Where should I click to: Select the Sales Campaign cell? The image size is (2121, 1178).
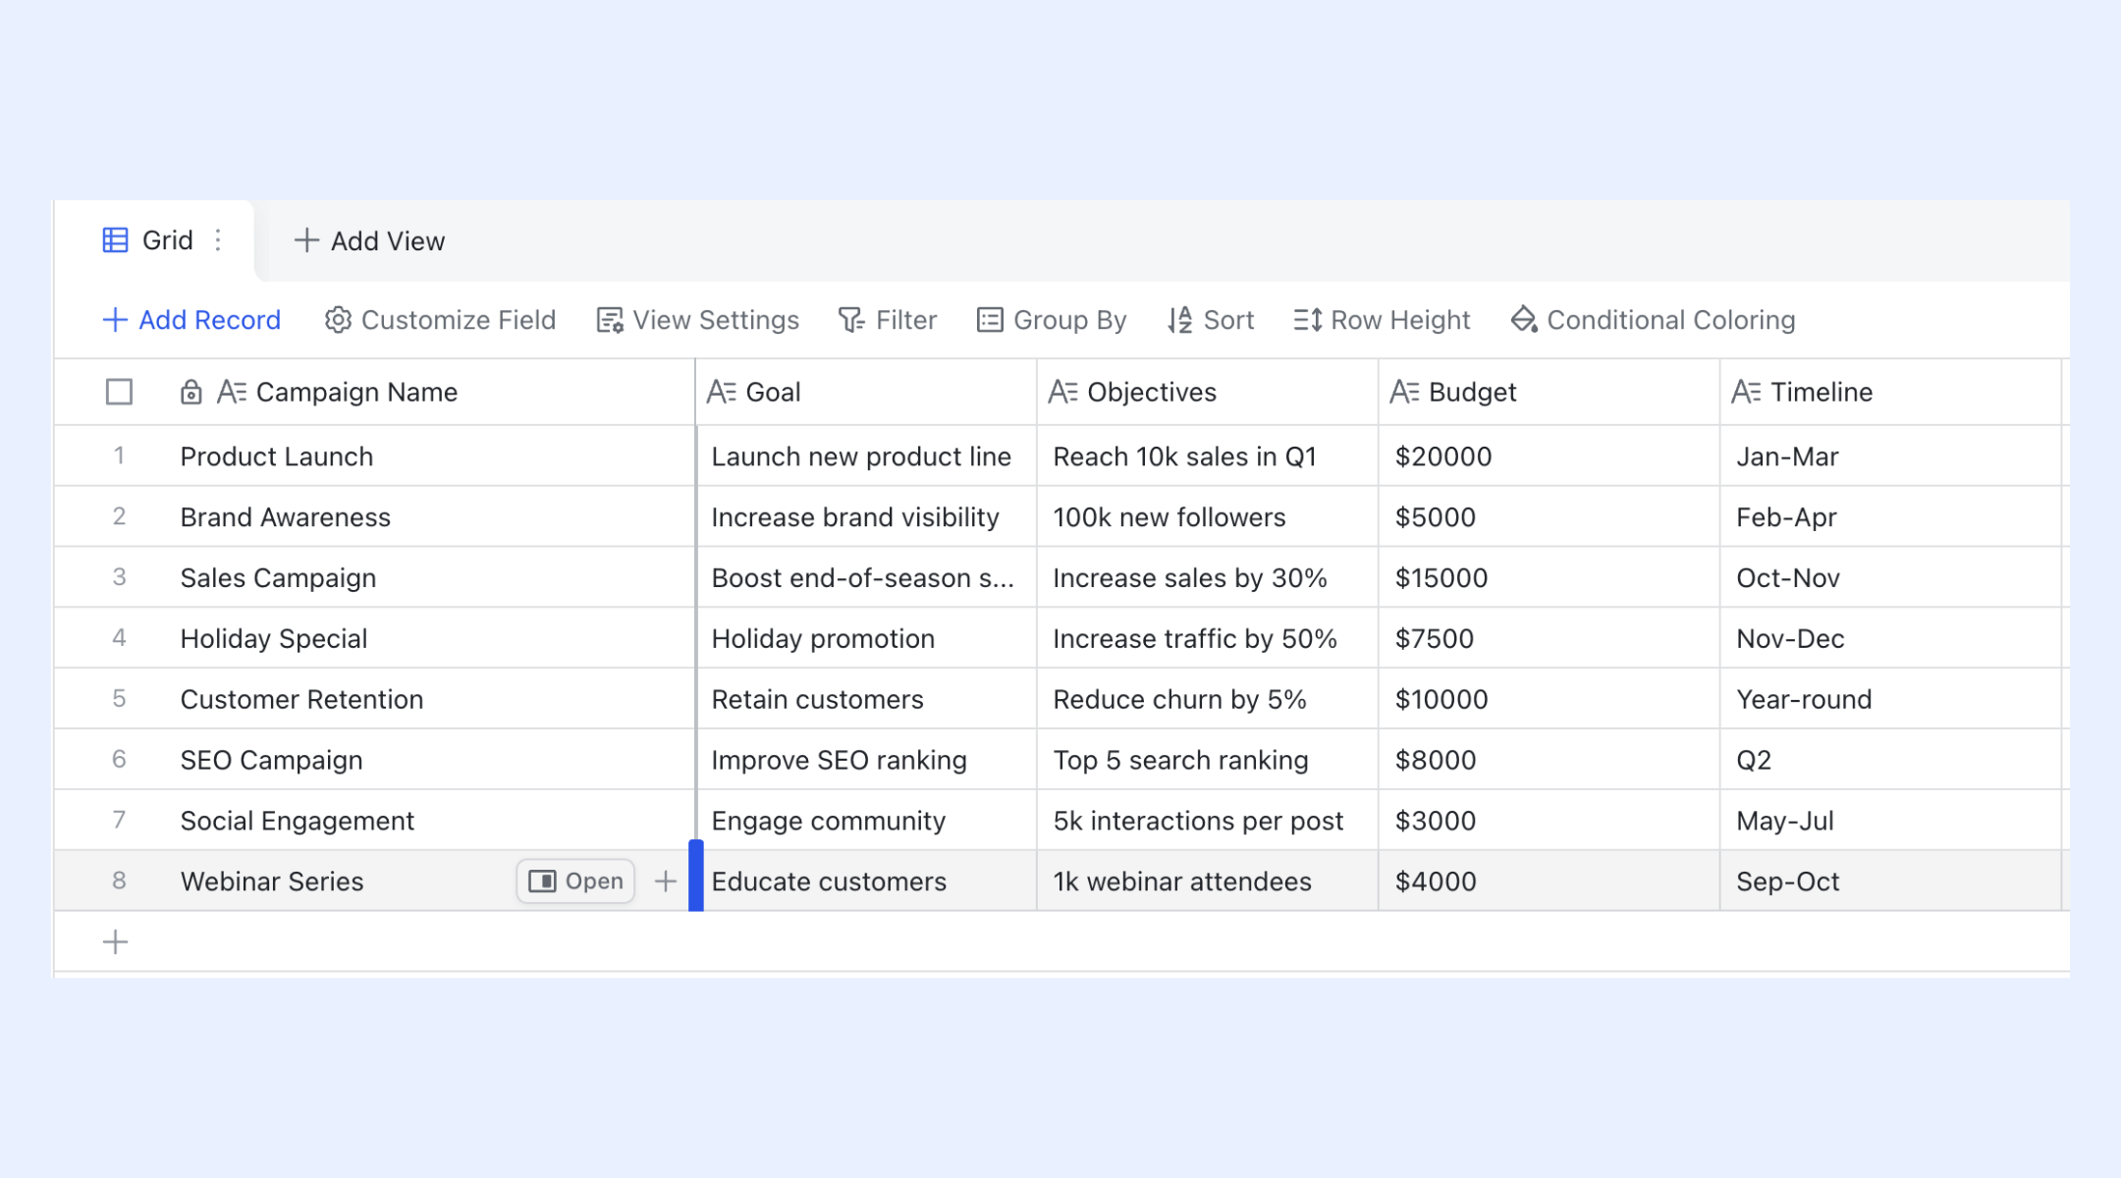pos(428,578)
